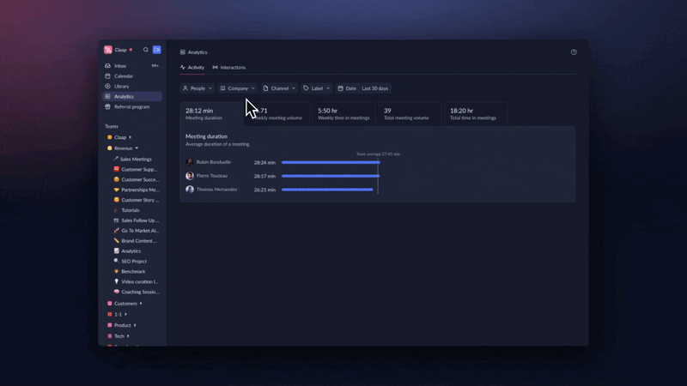The width and height of the screenshot is (687, 386).
Task: Select the Weekly meeting volume card
Action: [x=277, y=114]
